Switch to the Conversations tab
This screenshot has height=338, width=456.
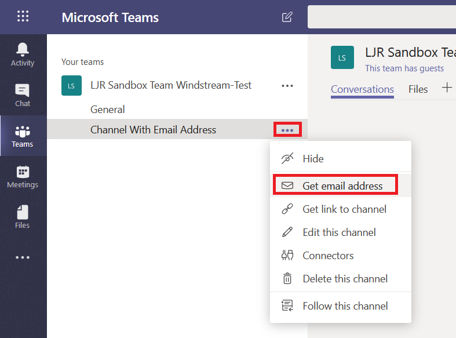[362, 89]
